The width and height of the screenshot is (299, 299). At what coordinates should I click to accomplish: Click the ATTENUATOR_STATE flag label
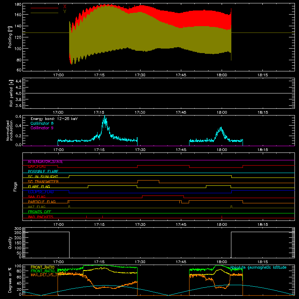click(45, 162)
